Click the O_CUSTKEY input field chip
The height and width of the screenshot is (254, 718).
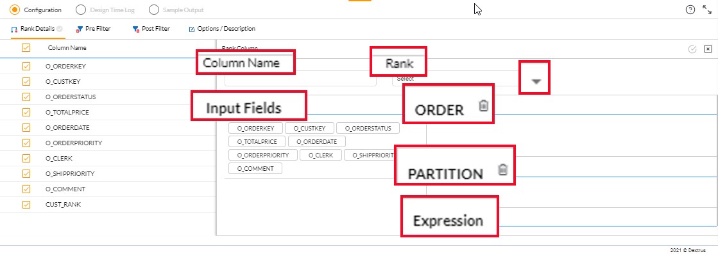pyautogui.click(x=309, y=129)
